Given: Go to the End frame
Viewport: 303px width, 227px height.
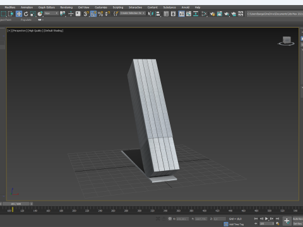Looking at the screenshot, I should tap(277, 219).
